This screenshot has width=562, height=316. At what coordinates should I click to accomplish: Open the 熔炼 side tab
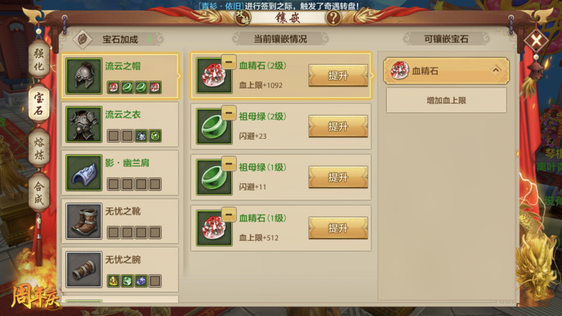[x=39, y=148]
